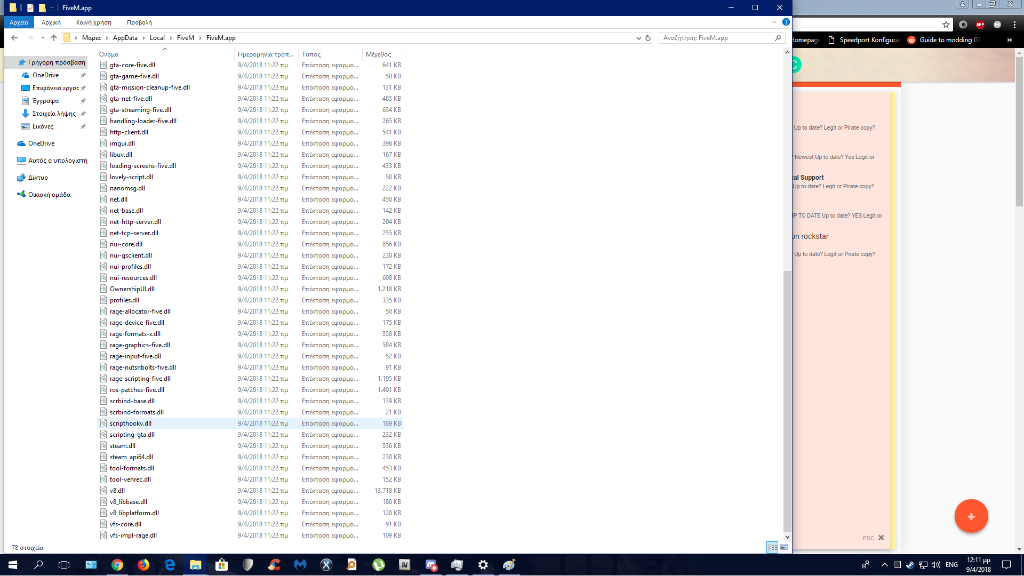Image resolution: width=1024 pixels, height=576 pixels.
Task: Click the search magnifier in Explorer search box
Action: pyautogui.click(x=778, y=38)
